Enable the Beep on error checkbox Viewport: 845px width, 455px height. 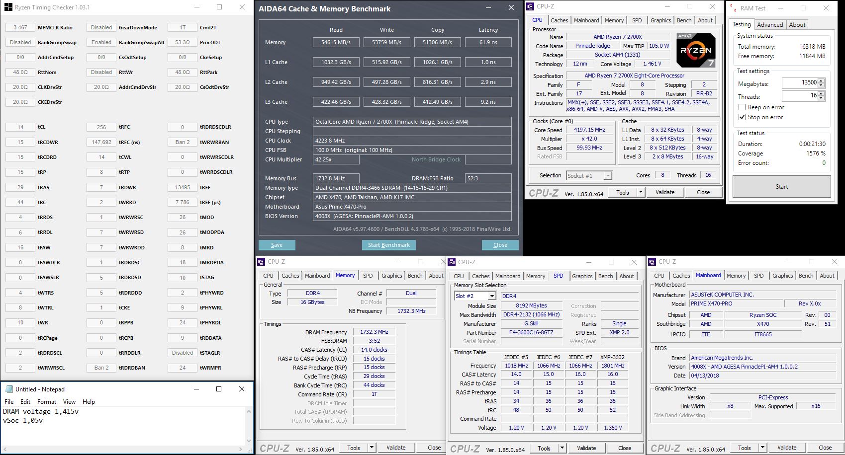(742, 107)
